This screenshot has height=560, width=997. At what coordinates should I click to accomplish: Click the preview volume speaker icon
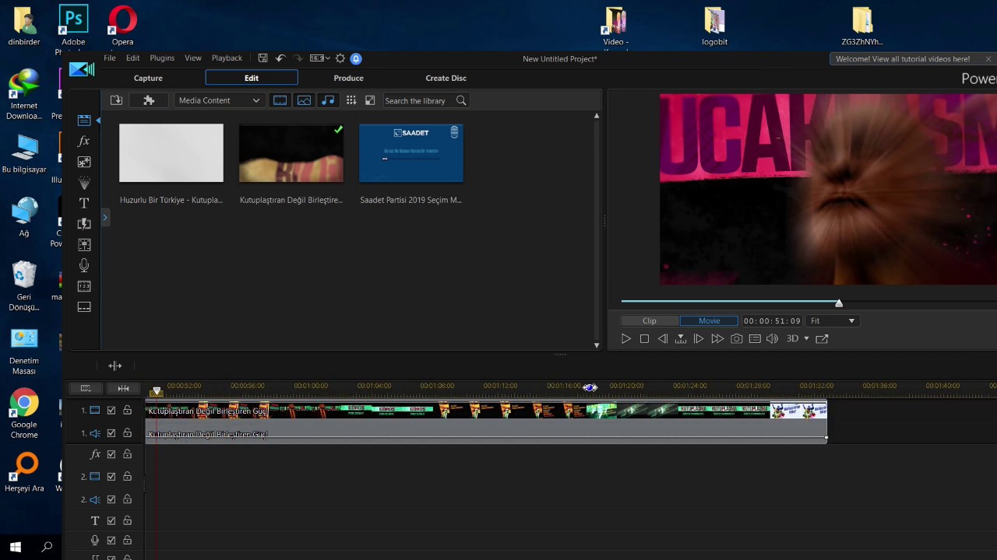773,339
